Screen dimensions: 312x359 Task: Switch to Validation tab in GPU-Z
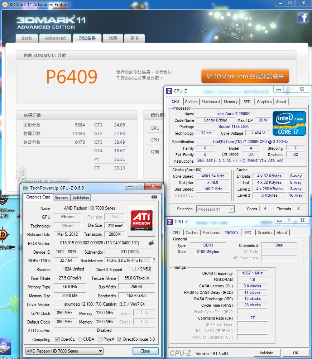click(x=81, y=197)
